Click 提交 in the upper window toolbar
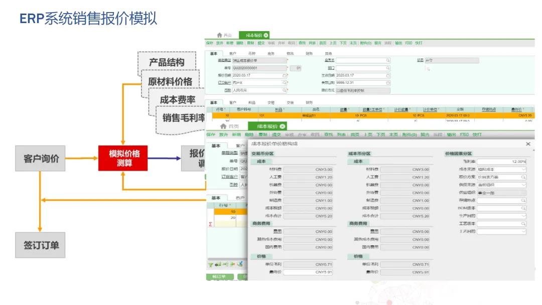This screenshot has height=305, width=542. (261, 43)
